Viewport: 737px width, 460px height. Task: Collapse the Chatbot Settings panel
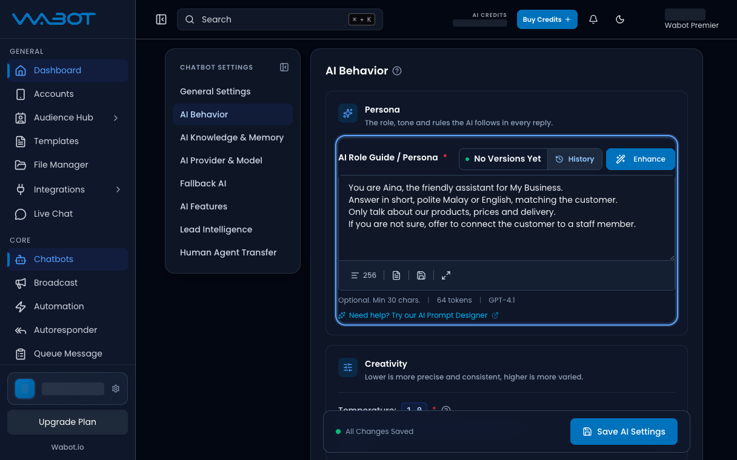tap(284, 67)
